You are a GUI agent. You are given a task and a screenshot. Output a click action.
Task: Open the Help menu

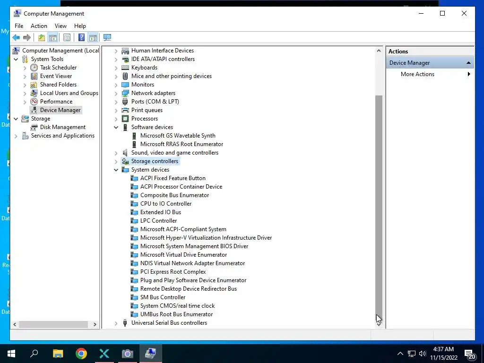coord(80,26)
